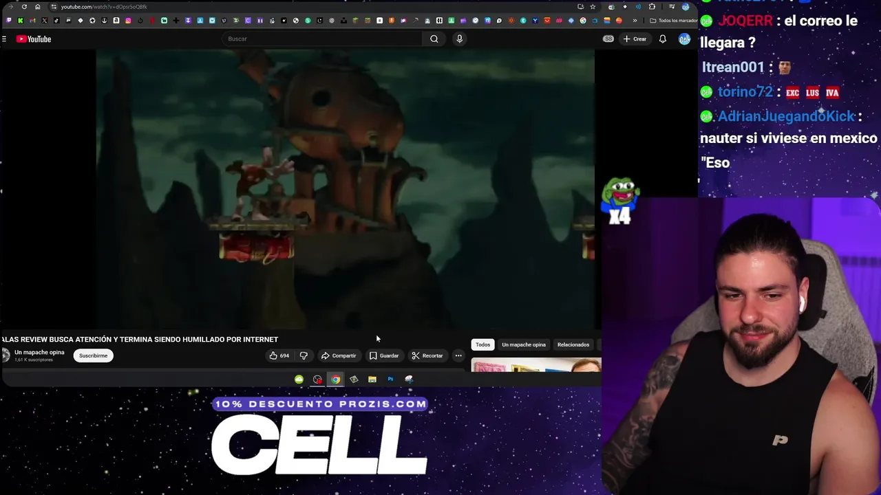Open the YouTube guide hamburger menu

(4, 39)
